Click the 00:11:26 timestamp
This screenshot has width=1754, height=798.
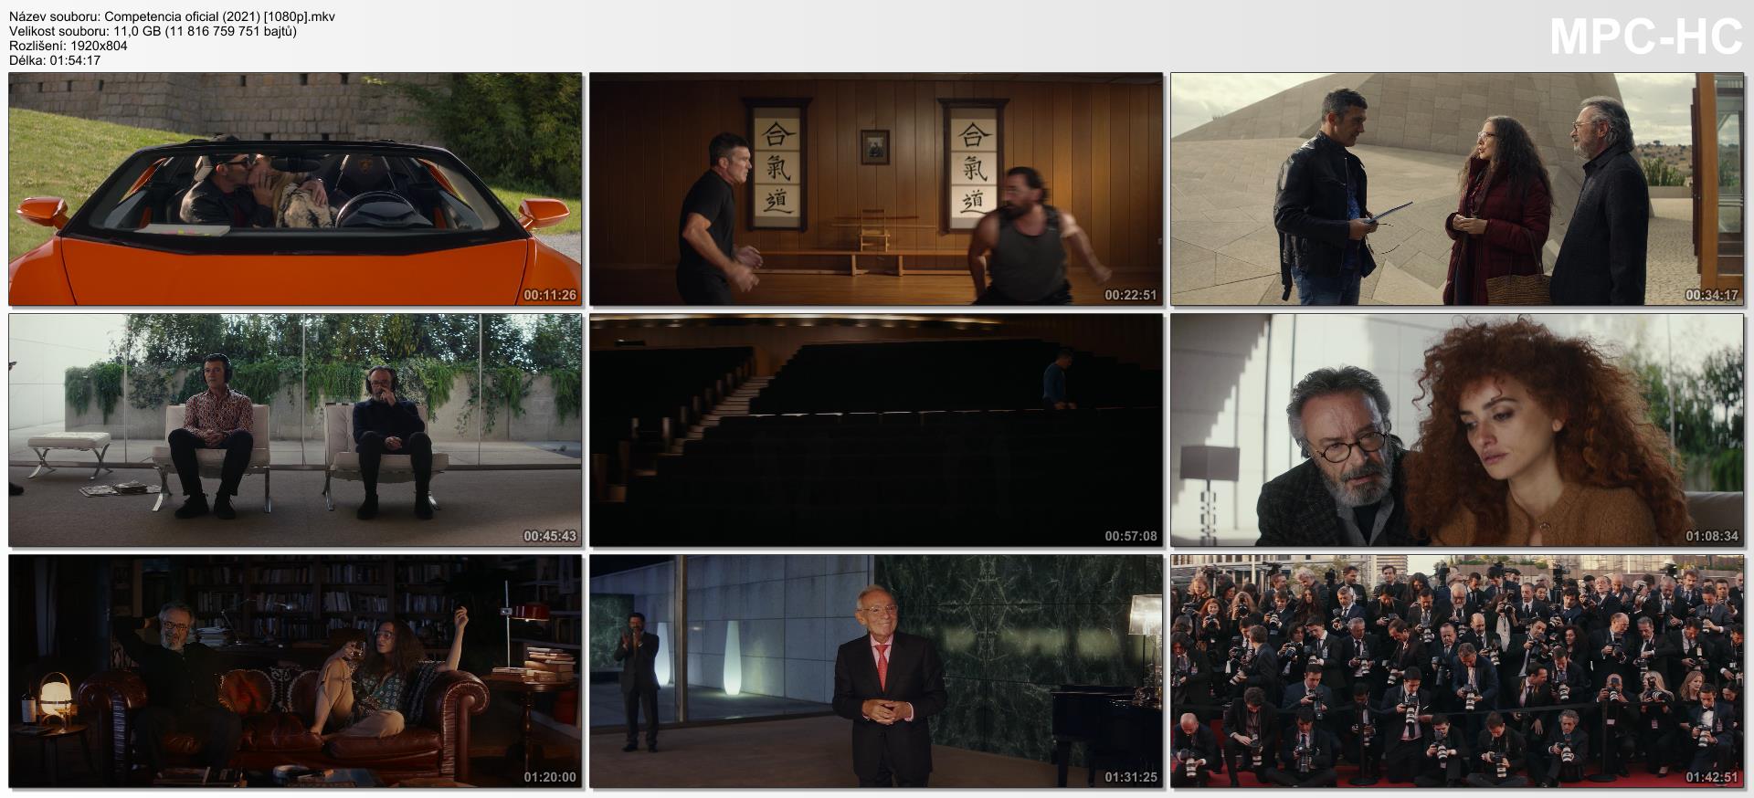coord(549,295)
